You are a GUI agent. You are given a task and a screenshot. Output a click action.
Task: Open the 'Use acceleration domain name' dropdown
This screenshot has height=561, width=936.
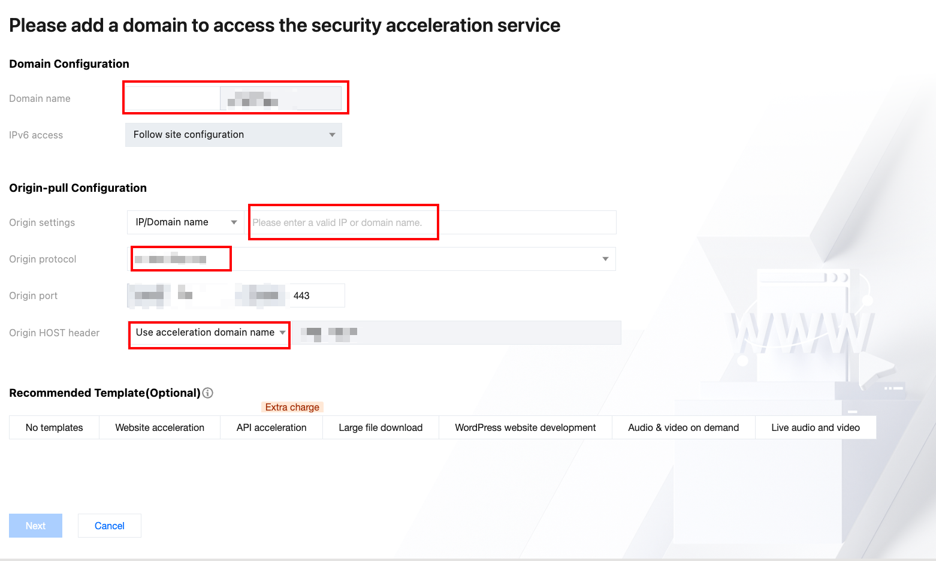pyautogui.click(x=210, y=333)
